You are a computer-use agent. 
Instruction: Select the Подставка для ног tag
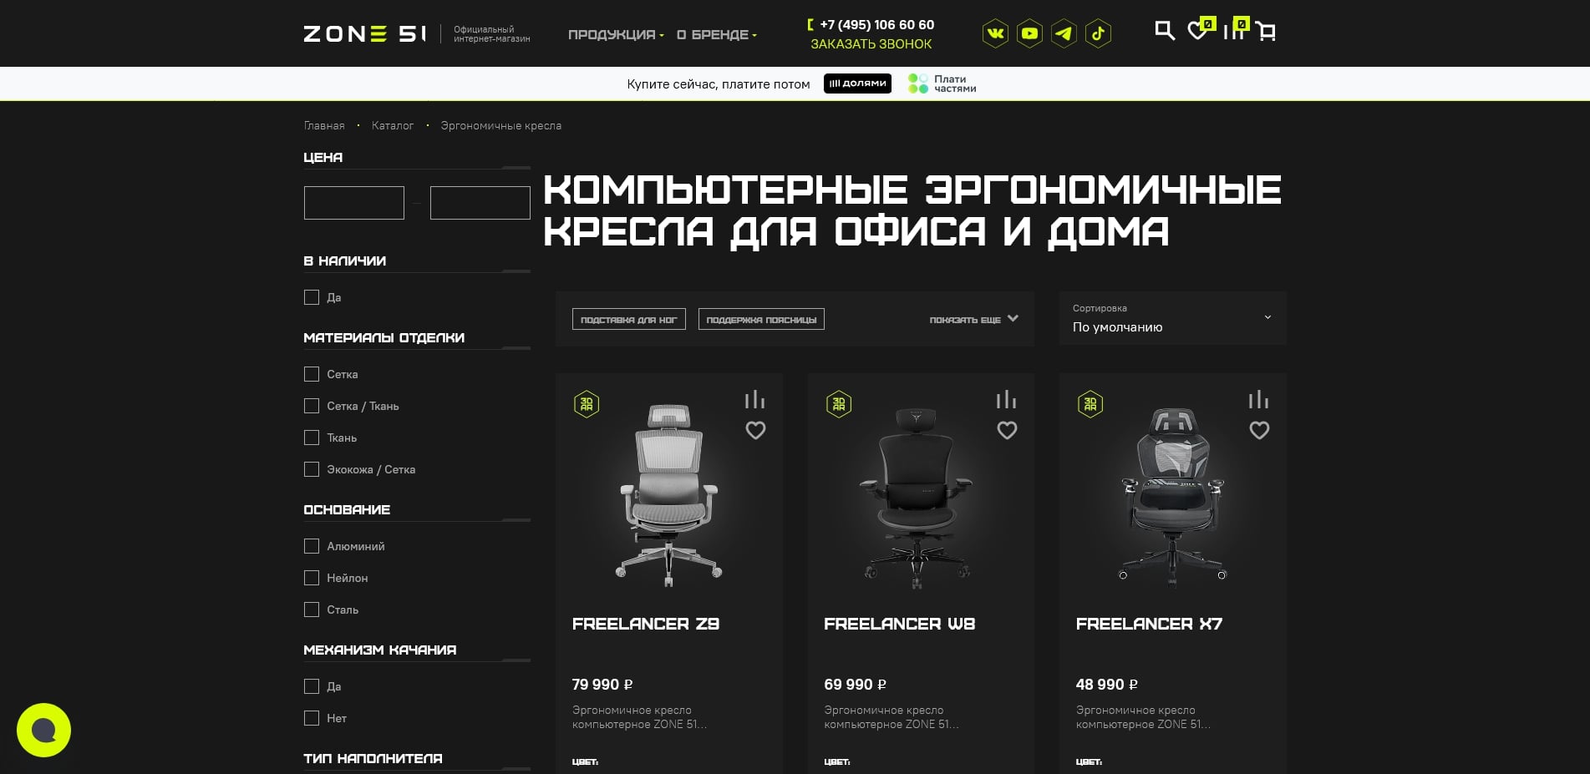pos(628,320)
